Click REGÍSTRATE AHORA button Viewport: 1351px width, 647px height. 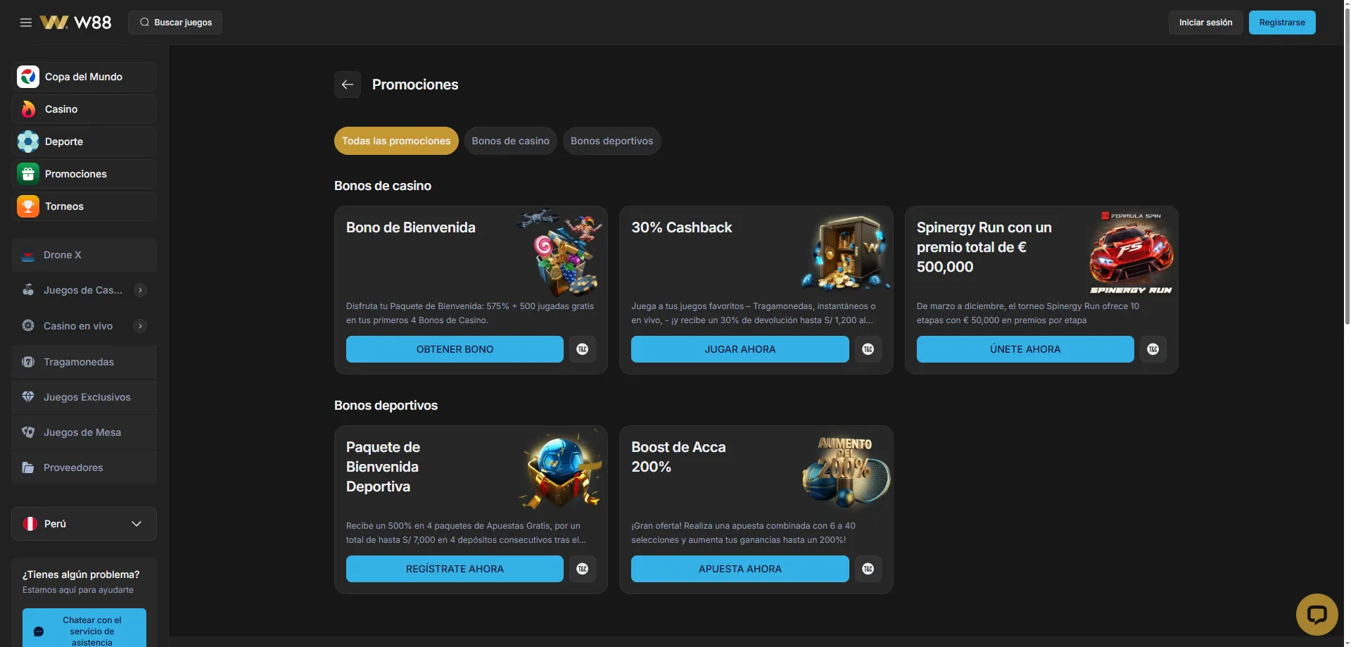click(x=455, y=569)
